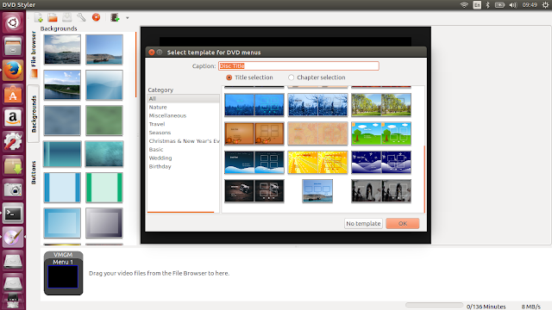Choose the dark snowy hills template
This screenshot has height=310, width=552.
tap(254, 163)
